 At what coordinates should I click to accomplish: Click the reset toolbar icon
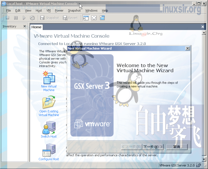click(x=32, y=18)
